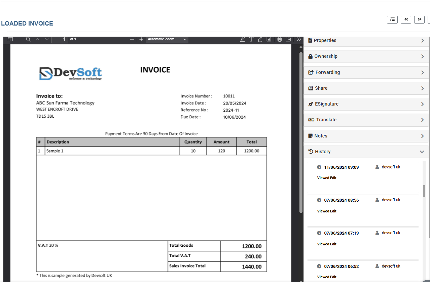
Task: Click the PDF viewer vertical scrollbar
Action: (x=301, y=132)
